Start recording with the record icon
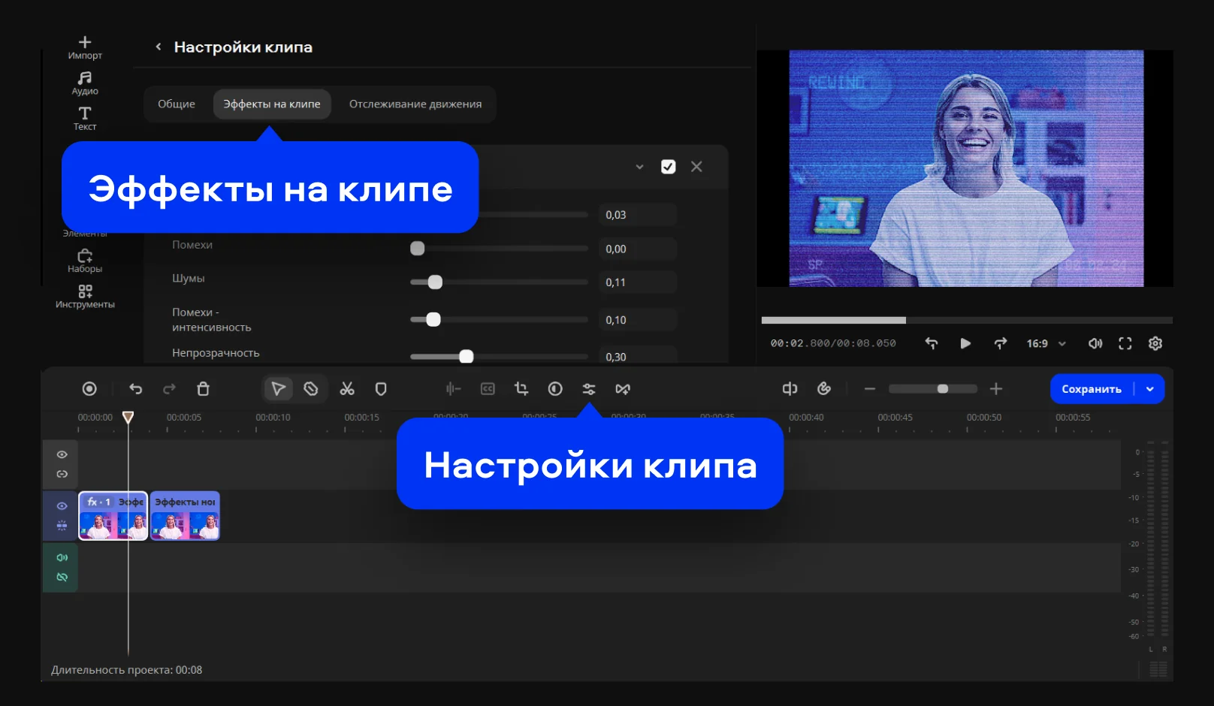Screen dimensions: 1214x706 click(x=89, y=389)
